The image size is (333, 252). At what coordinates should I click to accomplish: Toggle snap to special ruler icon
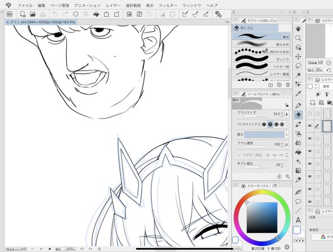click(195, 14)
